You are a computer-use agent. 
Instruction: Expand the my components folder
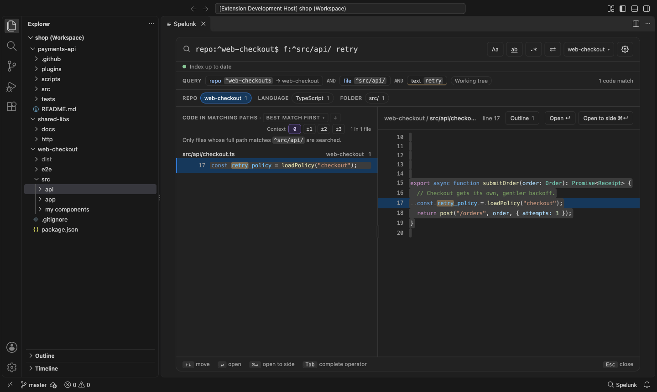click(x=90, y=209)
